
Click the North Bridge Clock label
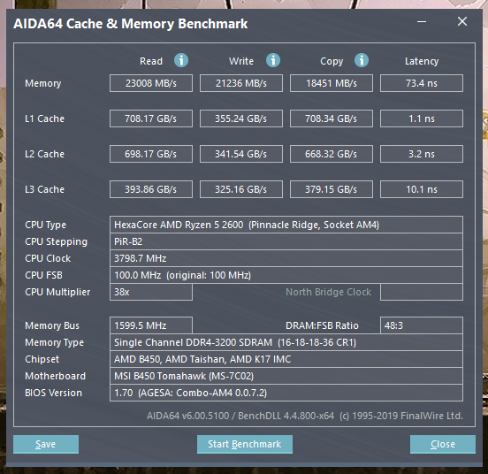(x=328, y=292)
